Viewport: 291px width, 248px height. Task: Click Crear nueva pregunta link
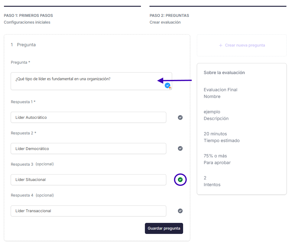245,45
